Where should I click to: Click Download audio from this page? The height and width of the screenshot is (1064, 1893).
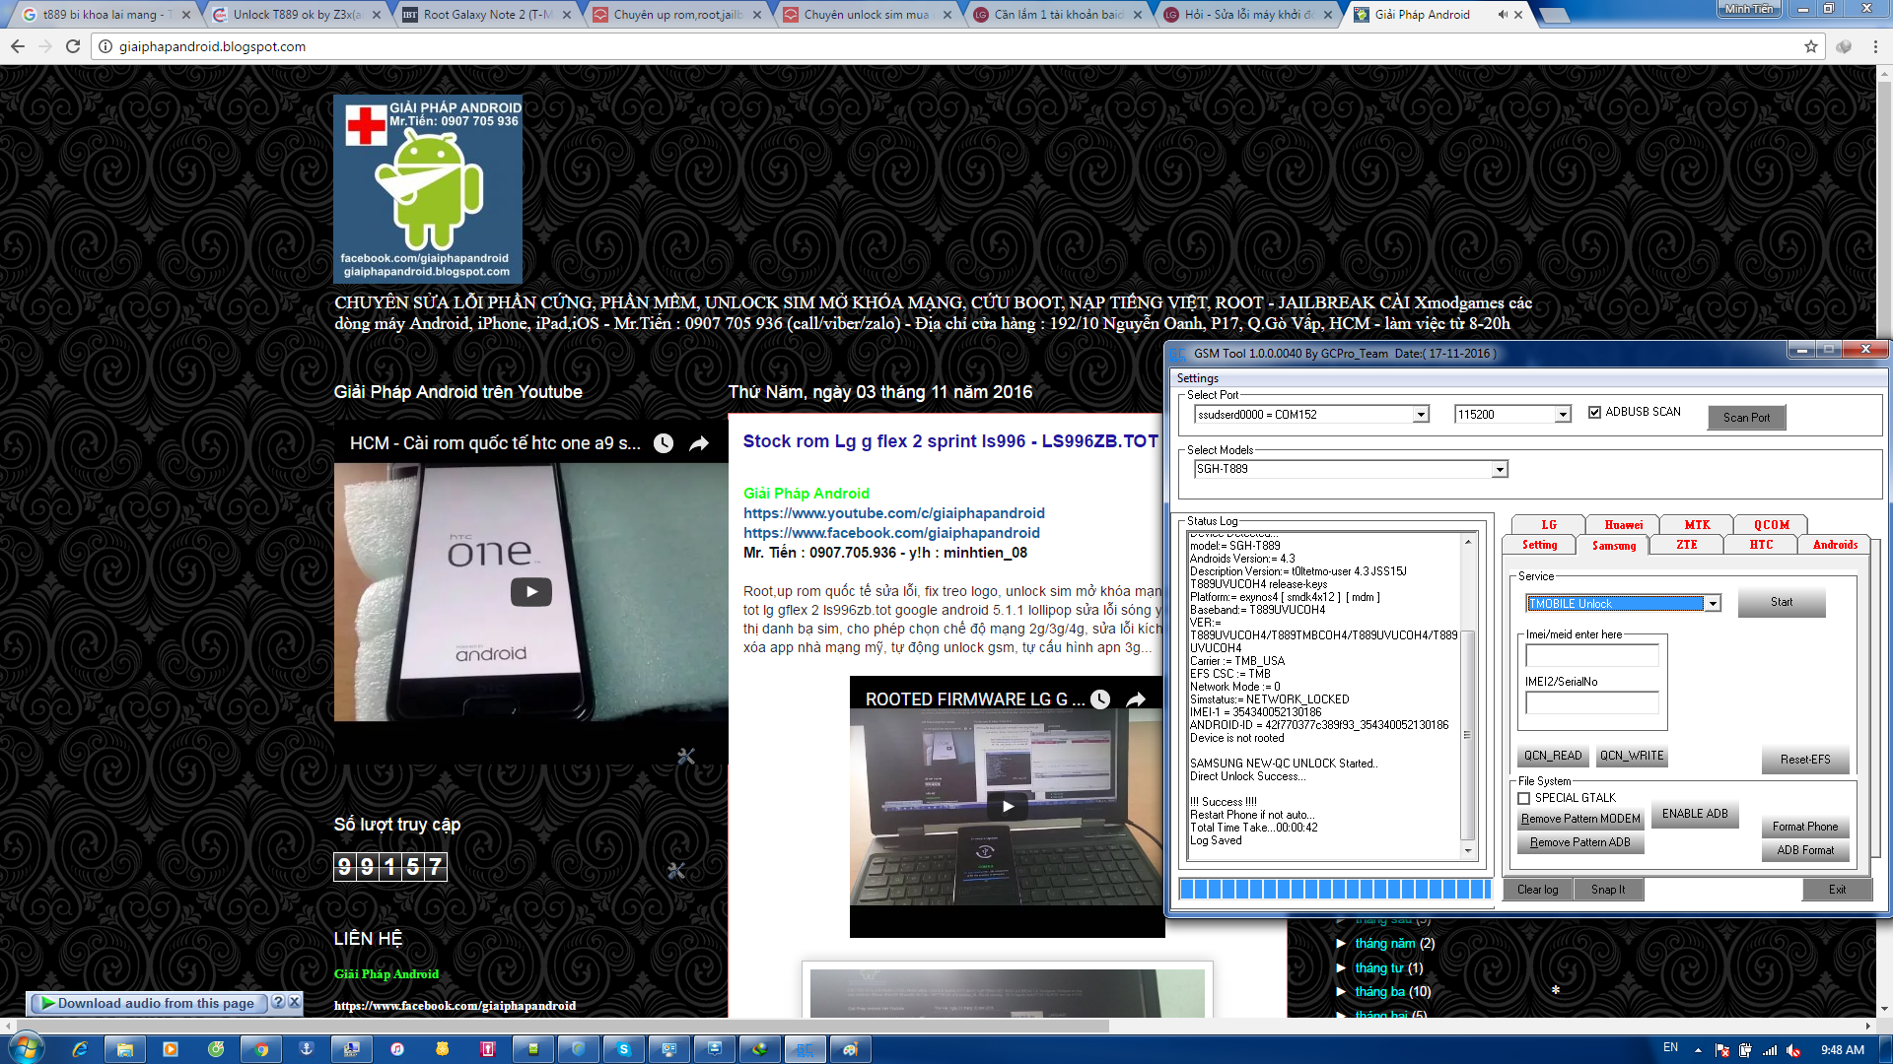pyautogui.click(x=148, y=1003)
